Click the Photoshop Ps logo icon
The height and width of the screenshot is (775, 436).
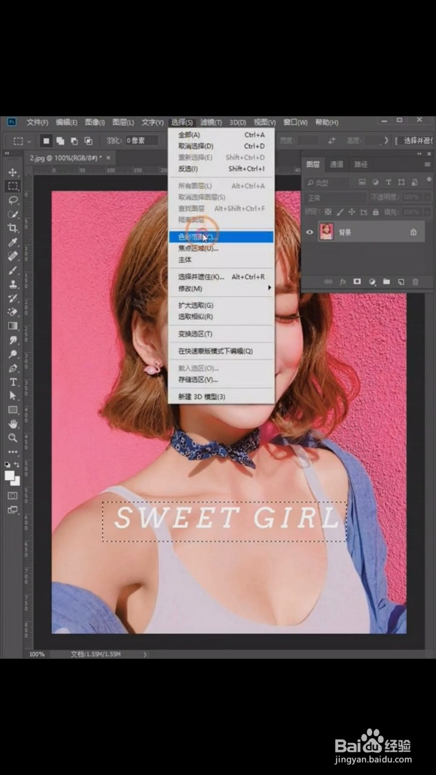(12, 122)
